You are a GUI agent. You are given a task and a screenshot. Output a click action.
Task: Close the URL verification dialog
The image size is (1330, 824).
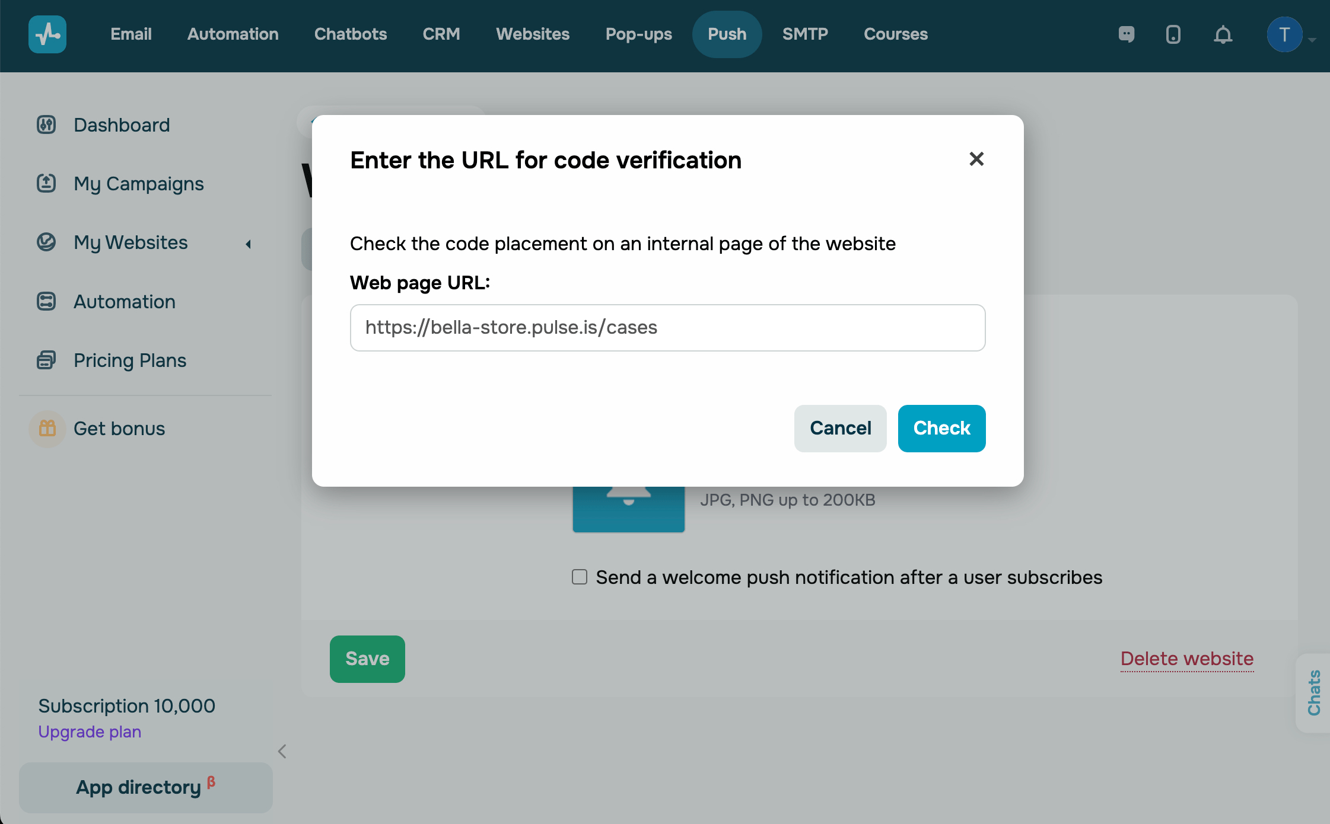[976, 159]
